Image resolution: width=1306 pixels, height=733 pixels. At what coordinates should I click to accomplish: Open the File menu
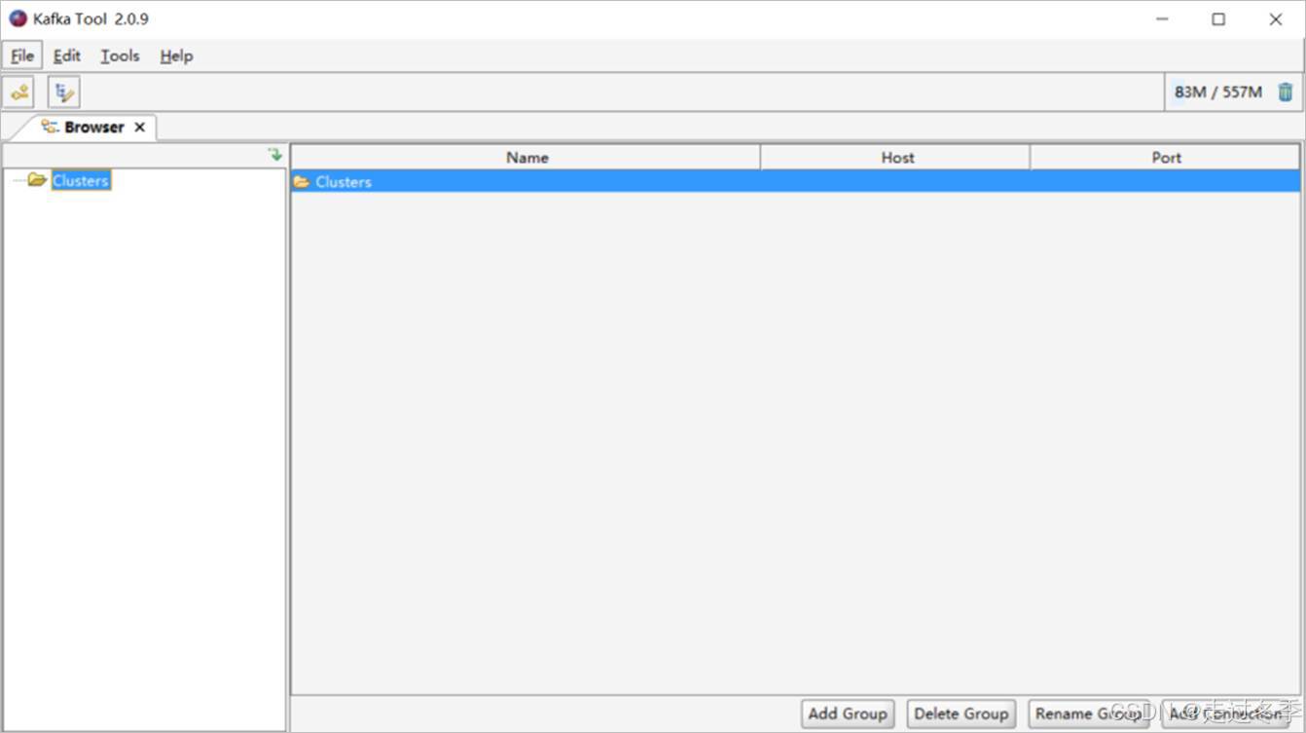tap(22, 55)
